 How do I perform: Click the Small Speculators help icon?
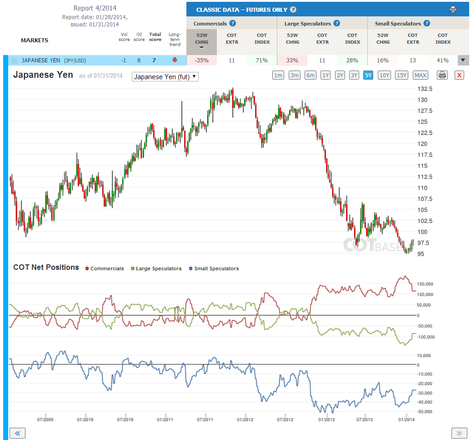(x=427, y=24)
